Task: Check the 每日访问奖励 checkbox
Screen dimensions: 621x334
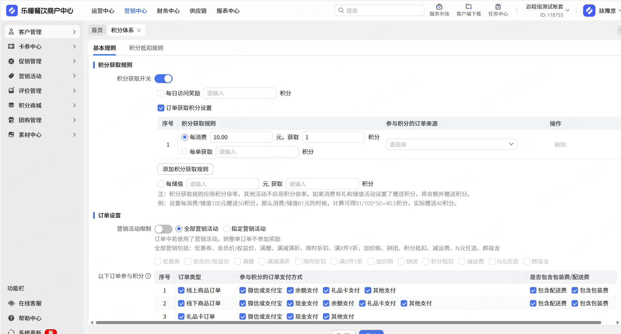Action: pyautogui.click(x=161, y=93)
